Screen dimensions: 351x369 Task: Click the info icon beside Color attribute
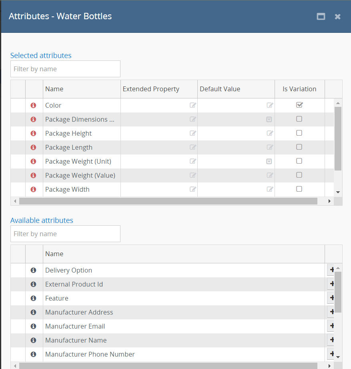coord(33,105)
